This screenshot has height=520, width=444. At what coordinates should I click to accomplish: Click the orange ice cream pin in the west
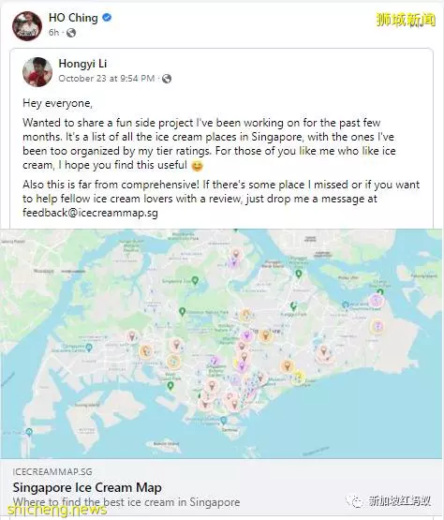tap(145, 350)
